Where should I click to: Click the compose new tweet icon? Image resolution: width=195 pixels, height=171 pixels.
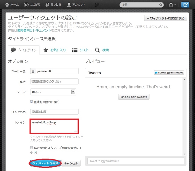tap(185, 5)
